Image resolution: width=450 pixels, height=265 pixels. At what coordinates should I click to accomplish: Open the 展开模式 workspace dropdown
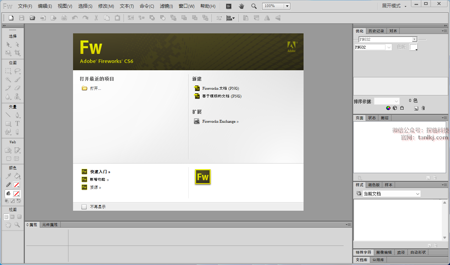[x=394, y=6]
